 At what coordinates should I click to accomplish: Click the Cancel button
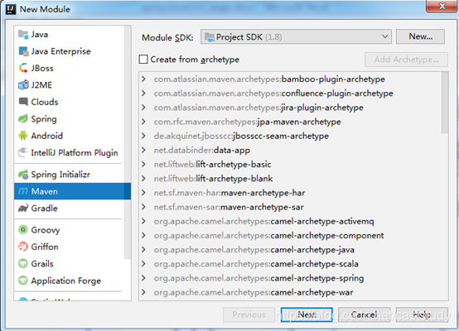tap(364, 314)
